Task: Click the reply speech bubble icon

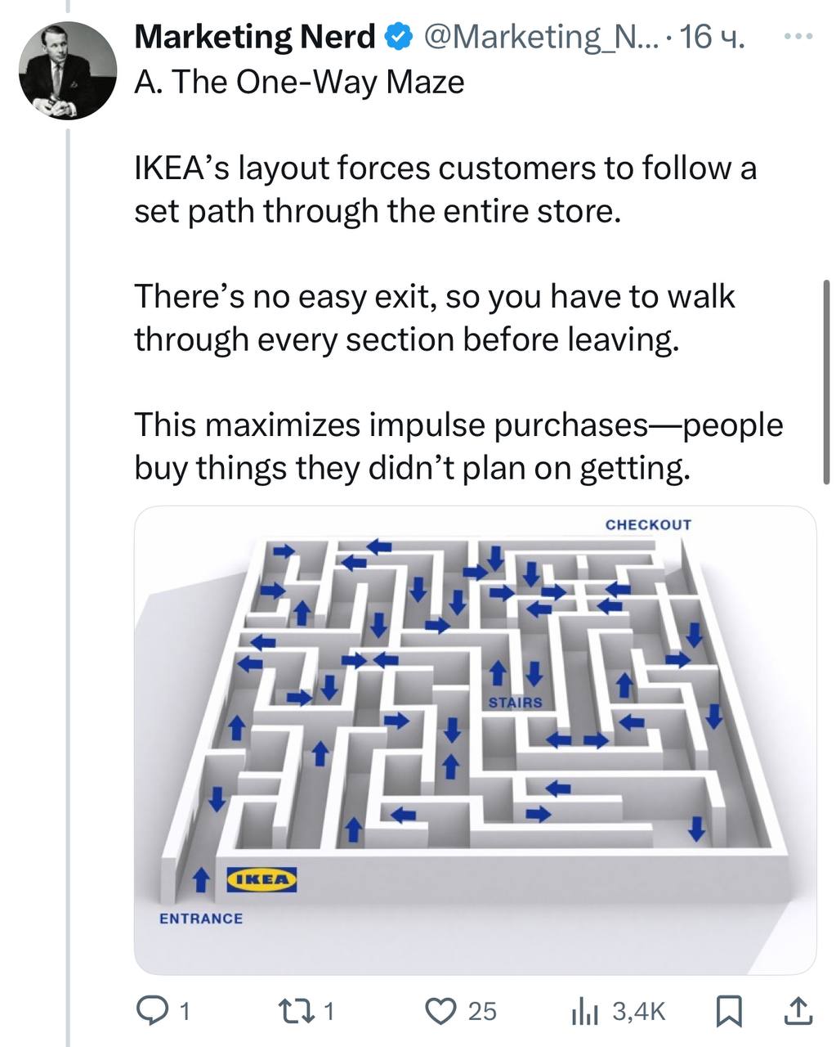Action: click(x=151, y=1012)
